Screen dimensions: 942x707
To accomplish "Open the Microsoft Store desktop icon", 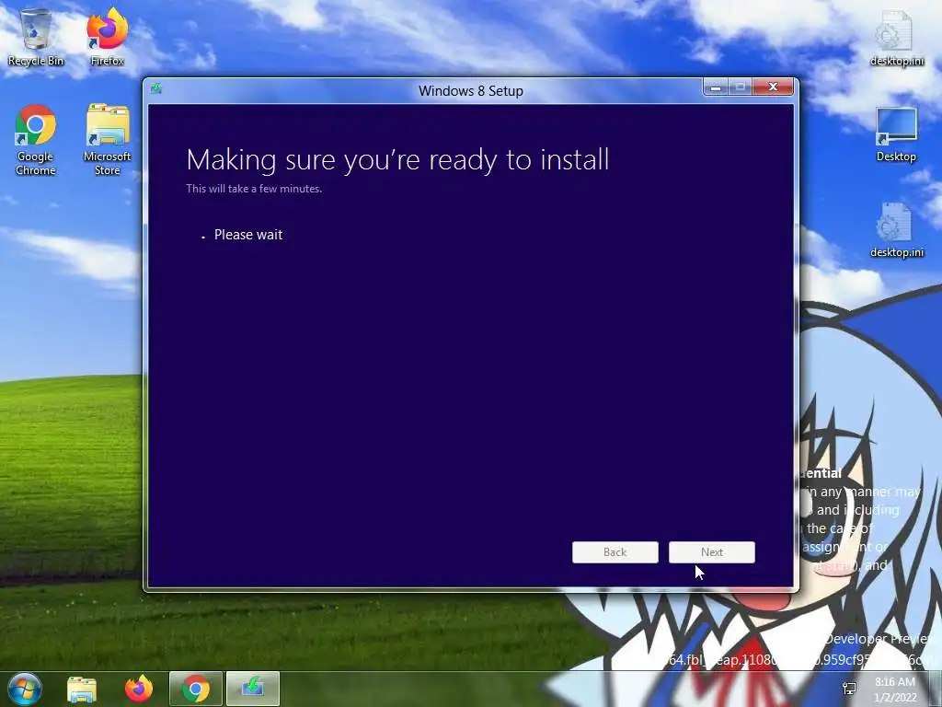I will [x=108, y=140].
